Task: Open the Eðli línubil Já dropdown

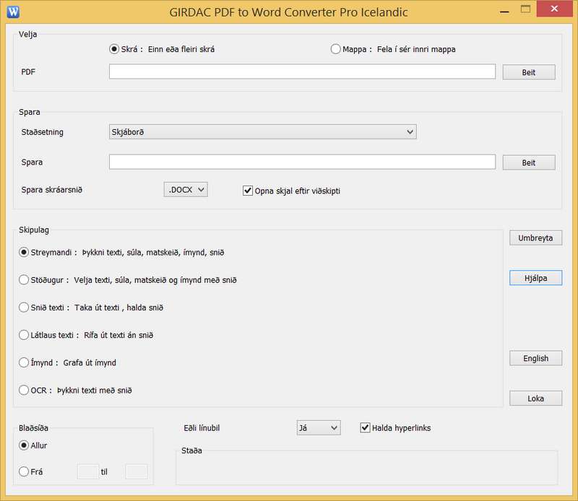Action: (x=318, y=428)
